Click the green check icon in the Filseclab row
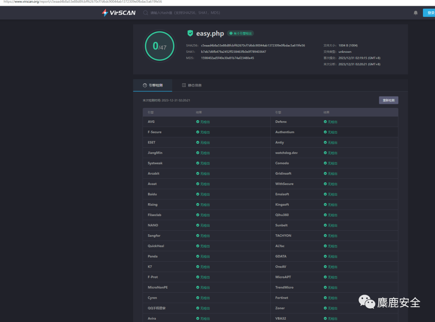This screenshot has height=322, width=435. point(197,215)
